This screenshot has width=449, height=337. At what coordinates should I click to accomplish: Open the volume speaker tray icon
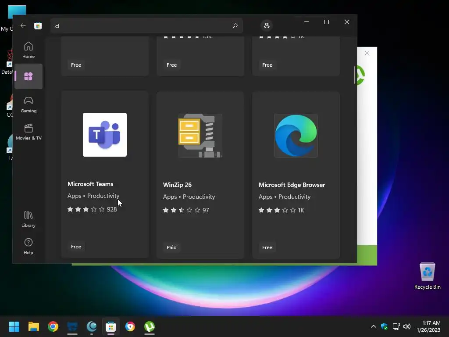click(407, 326)
